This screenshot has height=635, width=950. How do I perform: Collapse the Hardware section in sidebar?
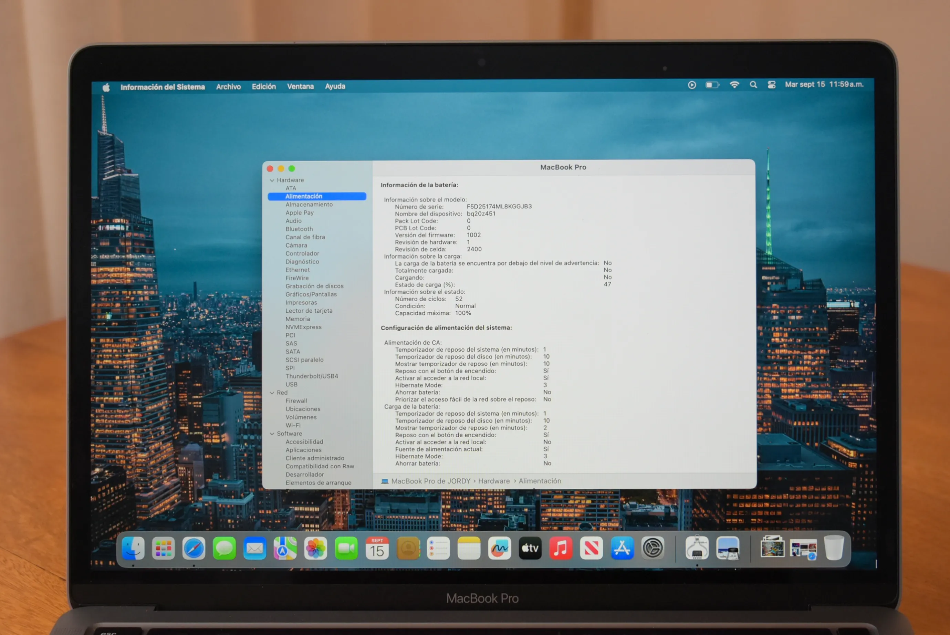tap(272, 180)
